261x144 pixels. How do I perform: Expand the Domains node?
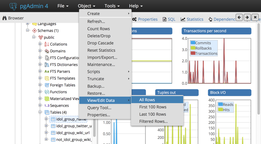pyautogui.click(x=40, y=51)
